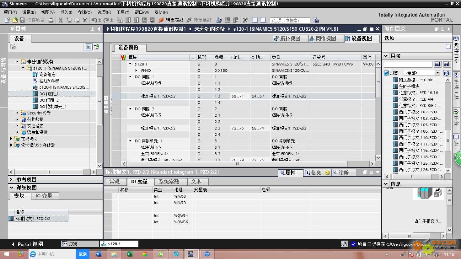Image resolution: width=461 pixels, height=259 pixels.
Task: Click the catalog search upward icon
Action: click(x=447, y=64)
